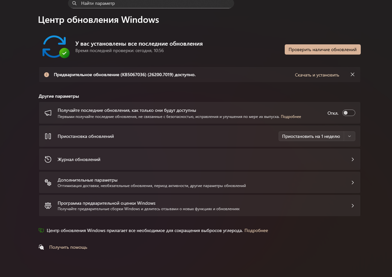392x277 pixels.
Task: Click the Найти параметр search field
Action: point(151,4)
